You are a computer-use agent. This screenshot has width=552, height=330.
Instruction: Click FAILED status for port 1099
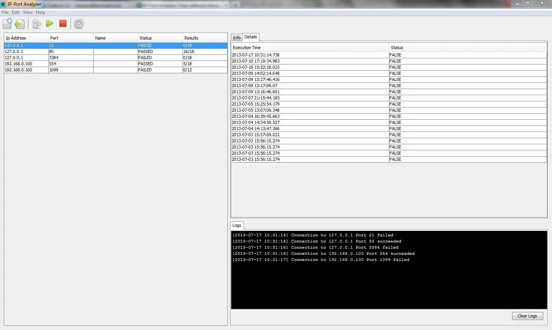(160, 70)
